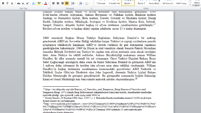This screenshot has height=113, width=201.
Task: Expand the Text Effects dropdown arrow
Action: [x=36, y=3]
